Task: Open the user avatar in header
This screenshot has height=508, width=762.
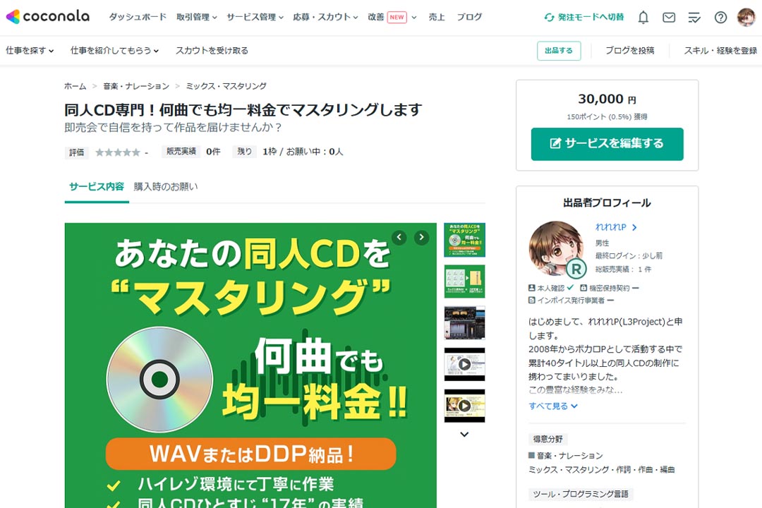Action: point(746,17)
